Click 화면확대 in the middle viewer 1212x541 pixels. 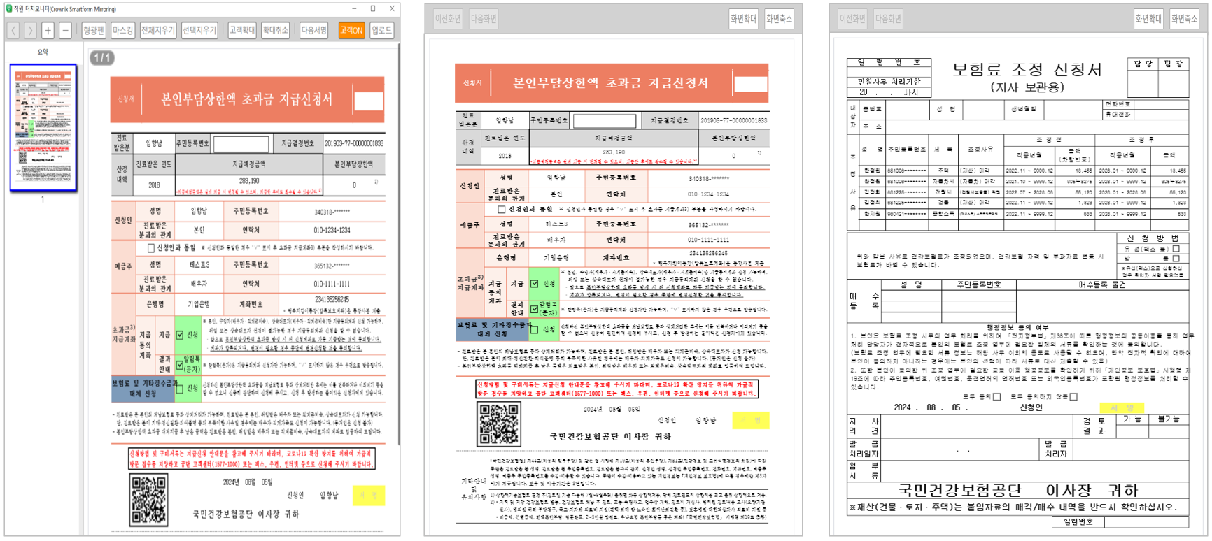(743, 19)
